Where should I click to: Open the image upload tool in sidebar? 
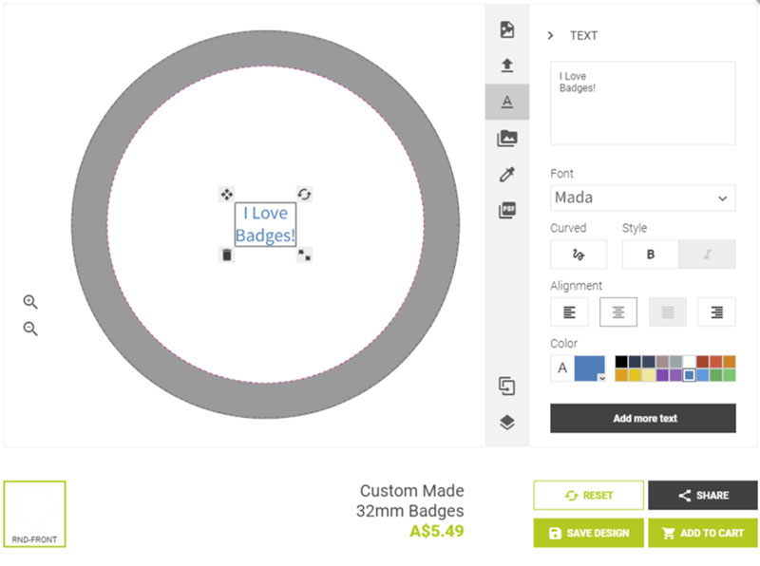tap(507, 66)
